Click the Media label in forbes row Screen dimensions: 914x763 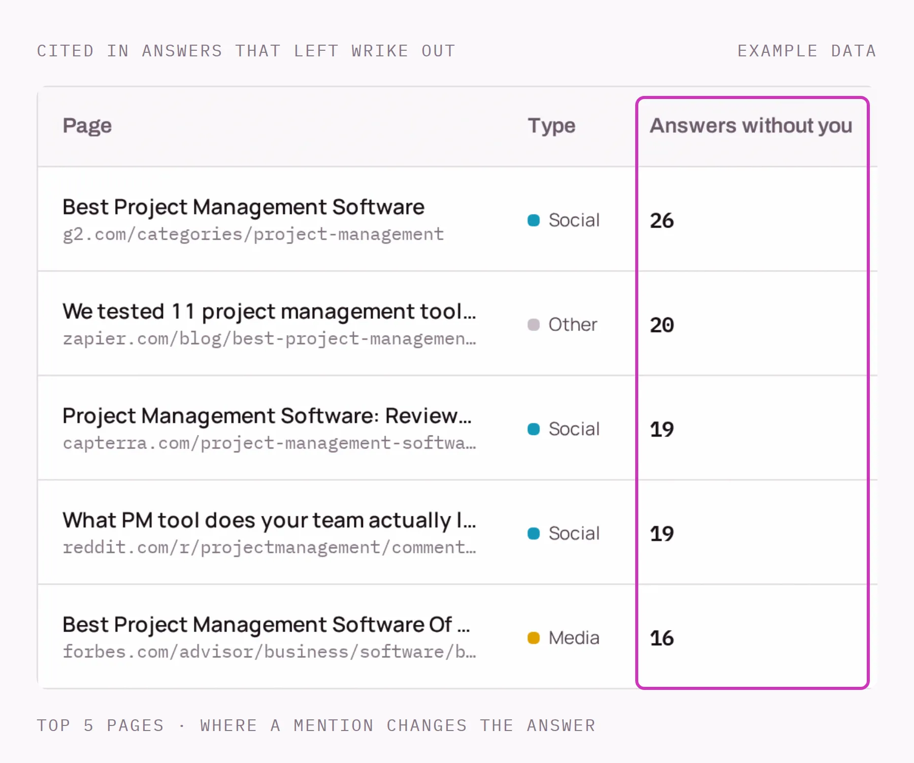pos(574,638)
